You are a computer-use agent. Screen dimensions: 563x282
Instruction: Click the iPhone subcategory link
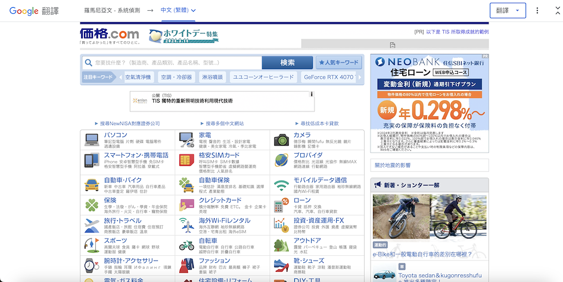(111, 162)
